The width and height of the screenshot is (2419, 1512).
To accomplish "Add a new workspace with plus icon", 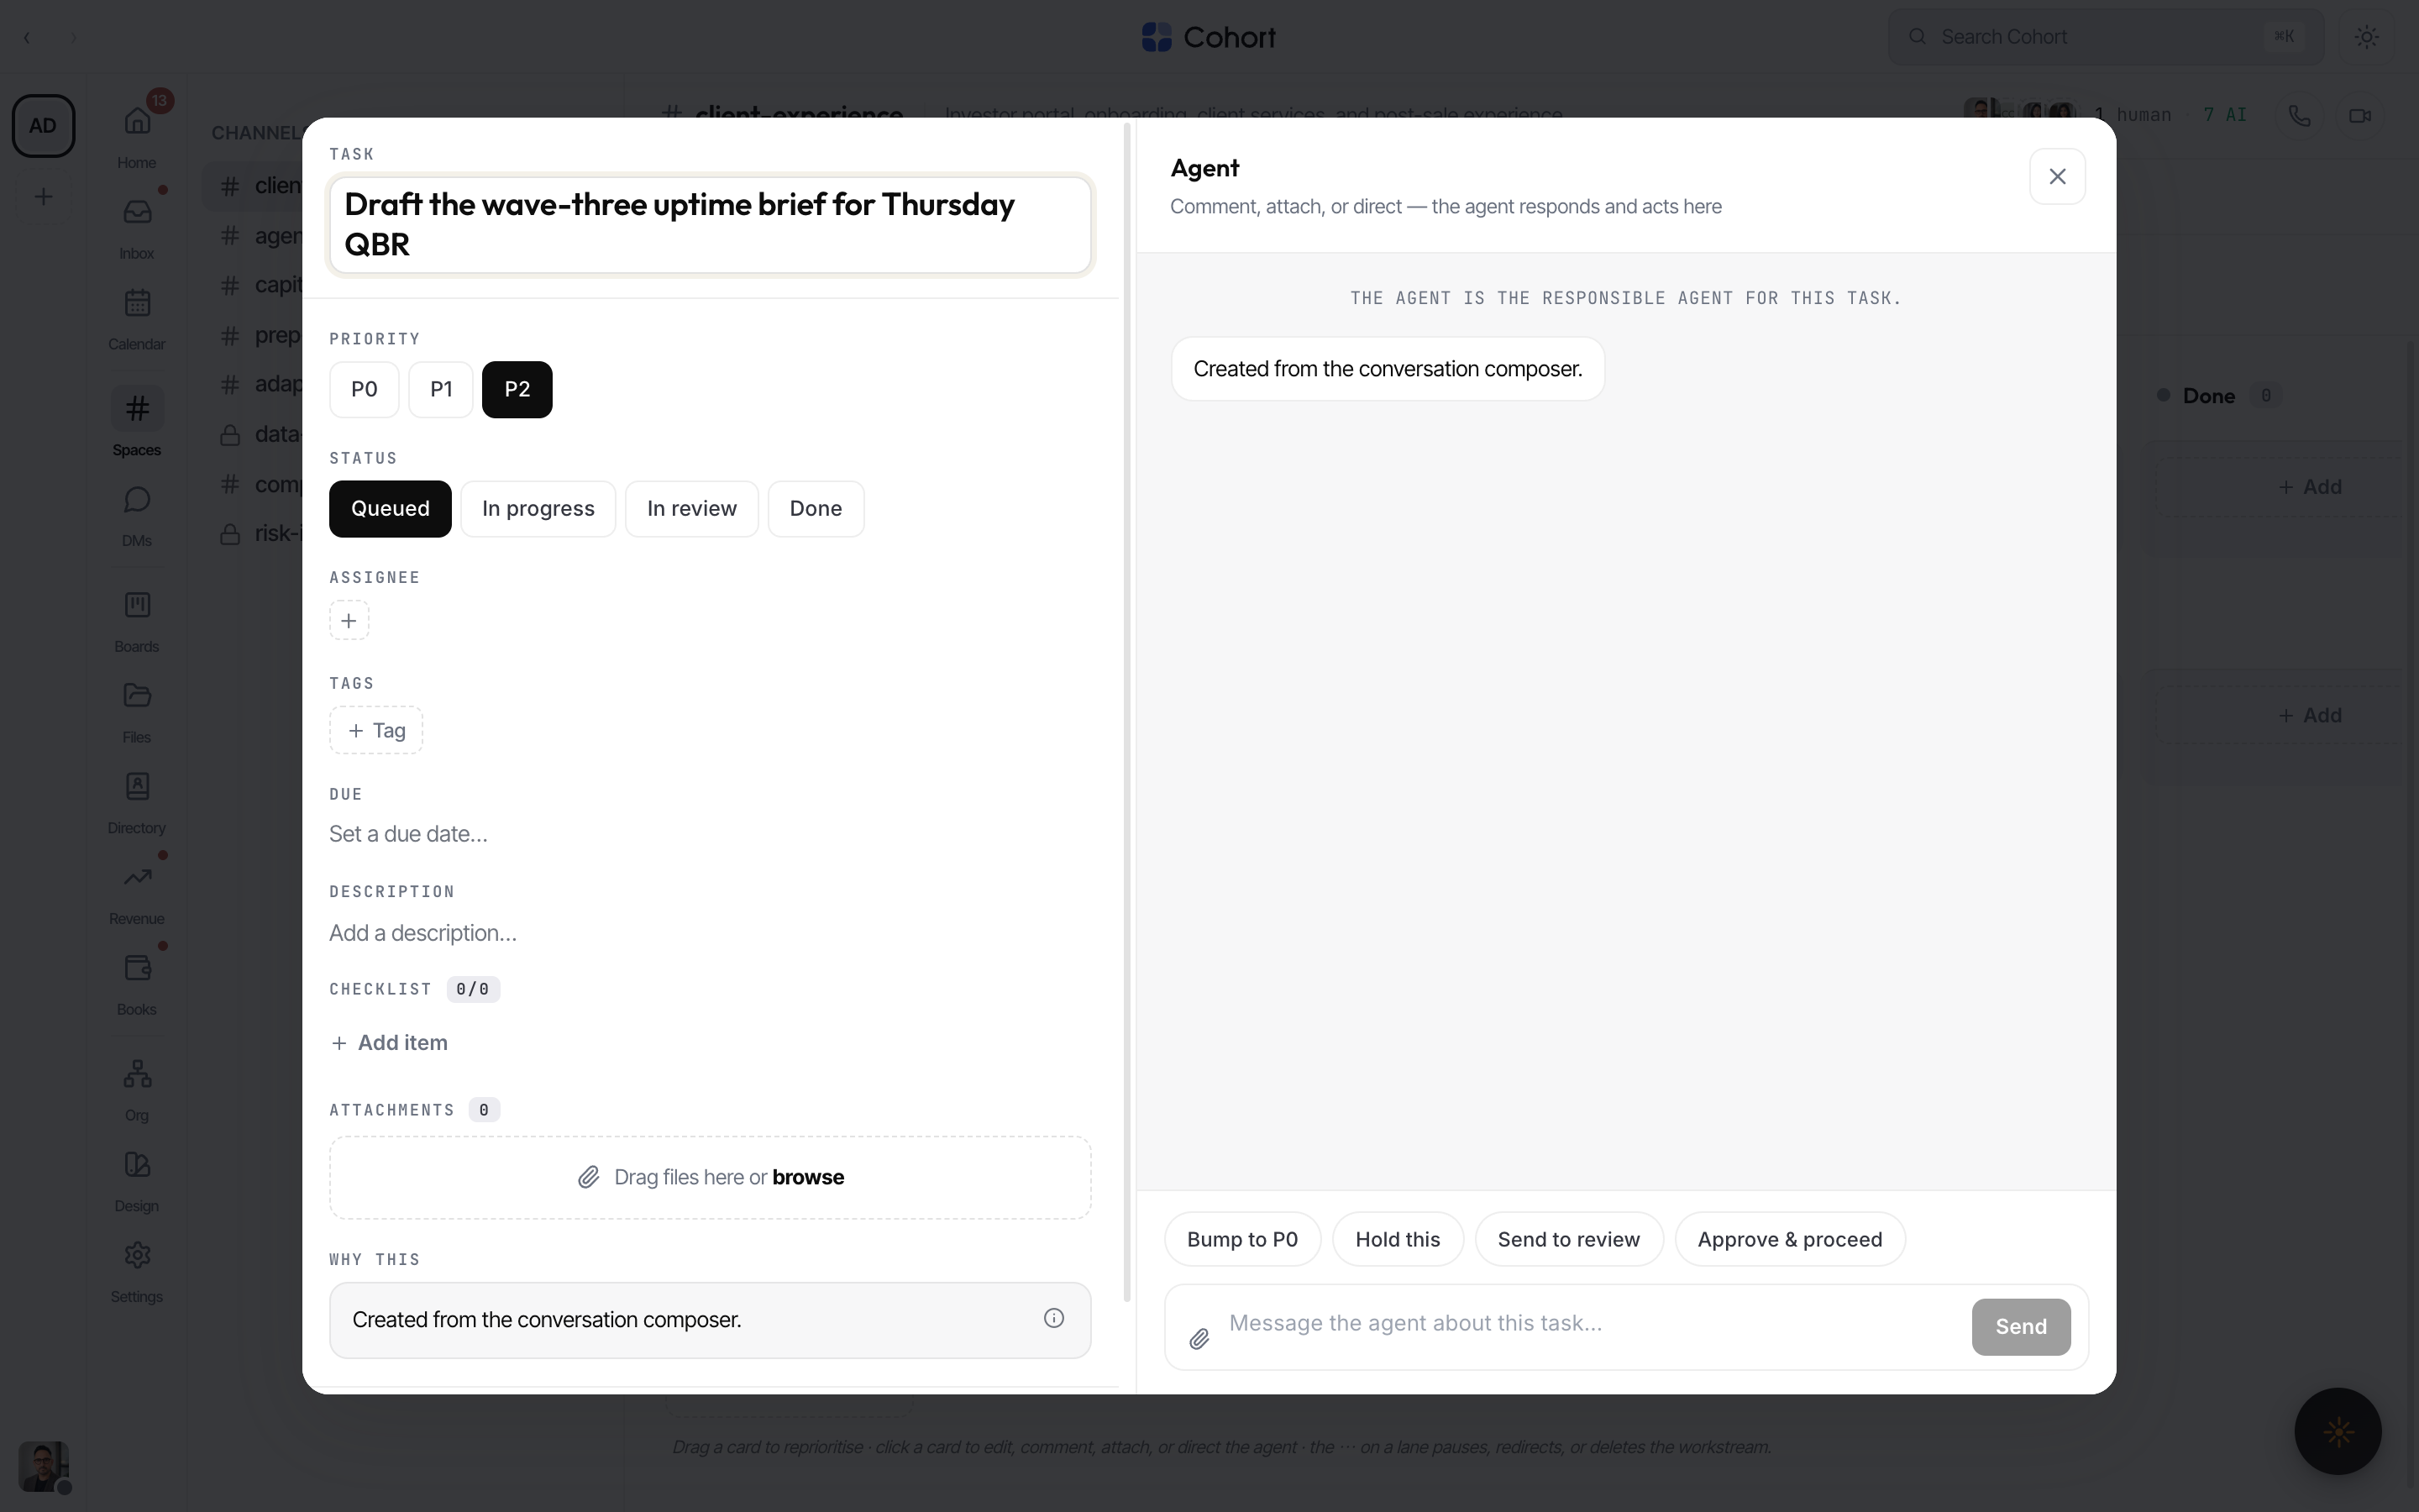I will coord(43,197).
